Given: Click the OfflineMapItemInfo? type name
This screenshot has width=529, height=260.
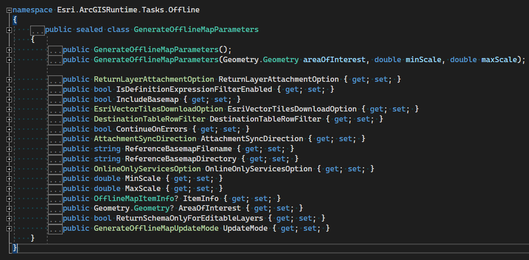Looking at the screenshot, I should click(136, 199).
